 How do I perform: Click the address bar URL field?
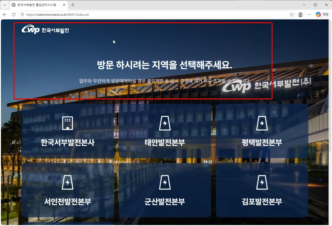click(157, 15)
